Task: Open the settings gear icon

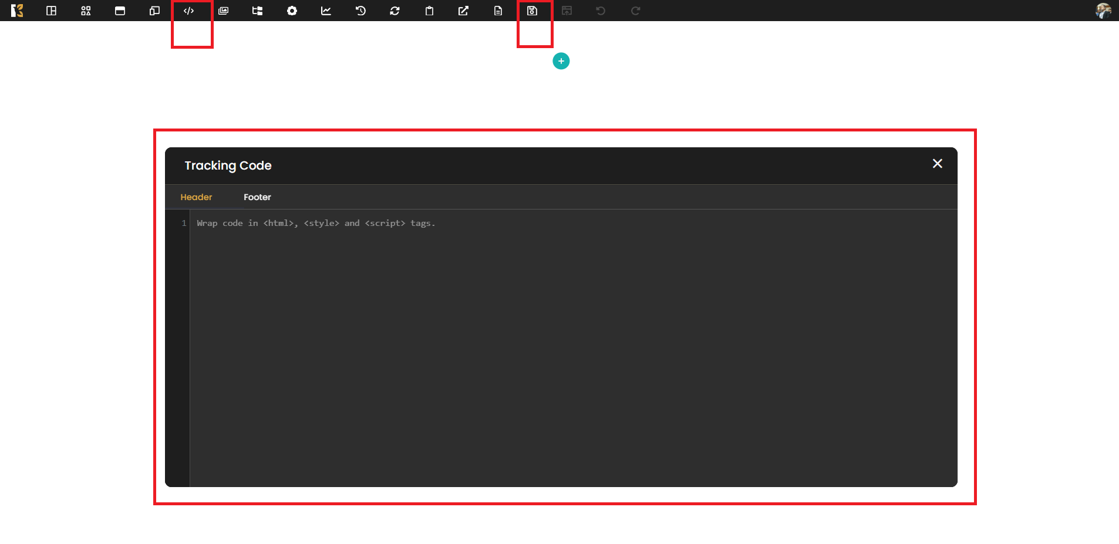Action: click(292, 11)
